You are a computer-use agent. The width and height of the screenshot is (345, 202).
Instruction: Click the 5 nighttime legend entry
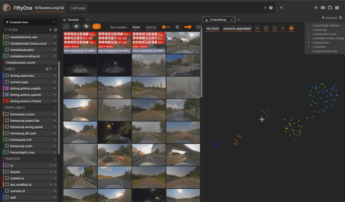(x=319, y=47)
